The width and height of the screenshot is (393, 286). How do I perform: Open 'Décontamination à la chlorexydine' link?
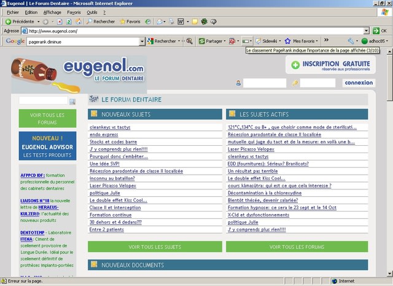click(x=265, y=193)
